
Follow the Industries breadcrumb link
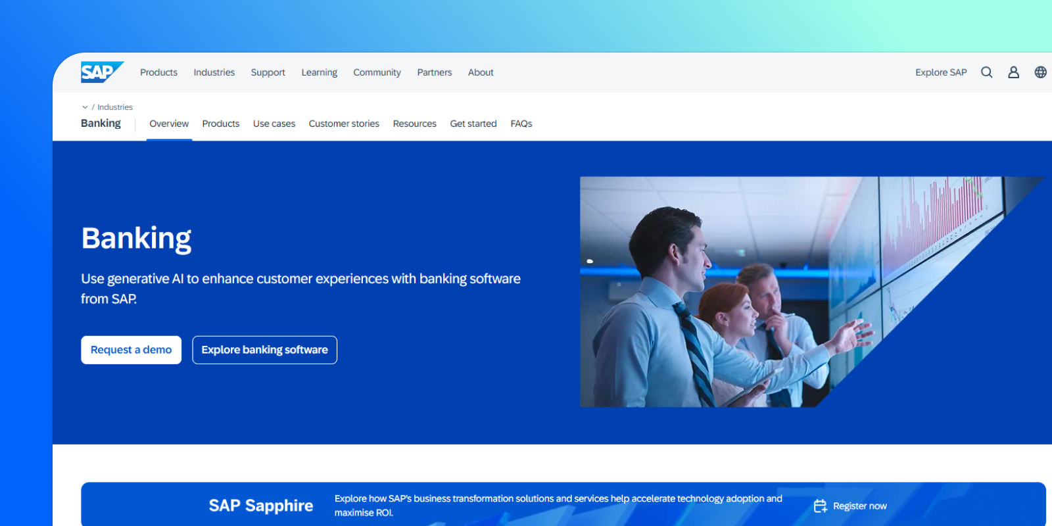pyautogui.click(x=115, y=107)
